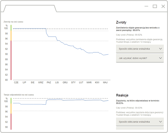Click 'Podstawa: wszystkie zamówienia objęte gwarancją' text
Image resolution: width=168 pixels, height=133 pixels.
[139, 39]
